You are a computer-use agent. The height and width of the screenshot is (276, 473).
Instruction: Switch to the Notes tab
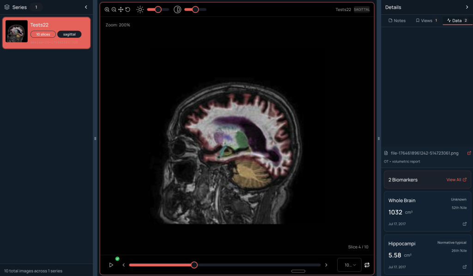coord(397,20)
